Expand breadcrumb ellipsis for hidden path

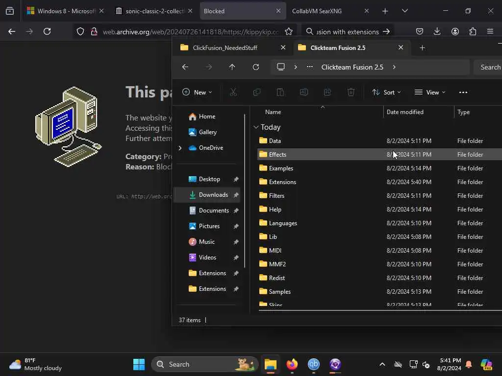point(310,67)
